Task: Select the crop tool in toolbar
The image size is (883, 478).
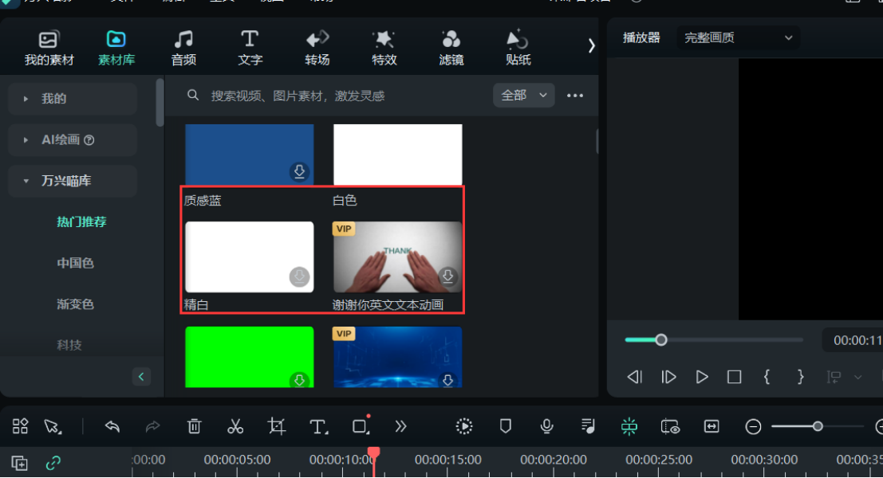Action: 277,426
